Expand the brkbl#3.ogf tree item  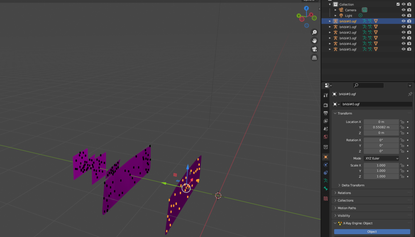coord(330,38)
